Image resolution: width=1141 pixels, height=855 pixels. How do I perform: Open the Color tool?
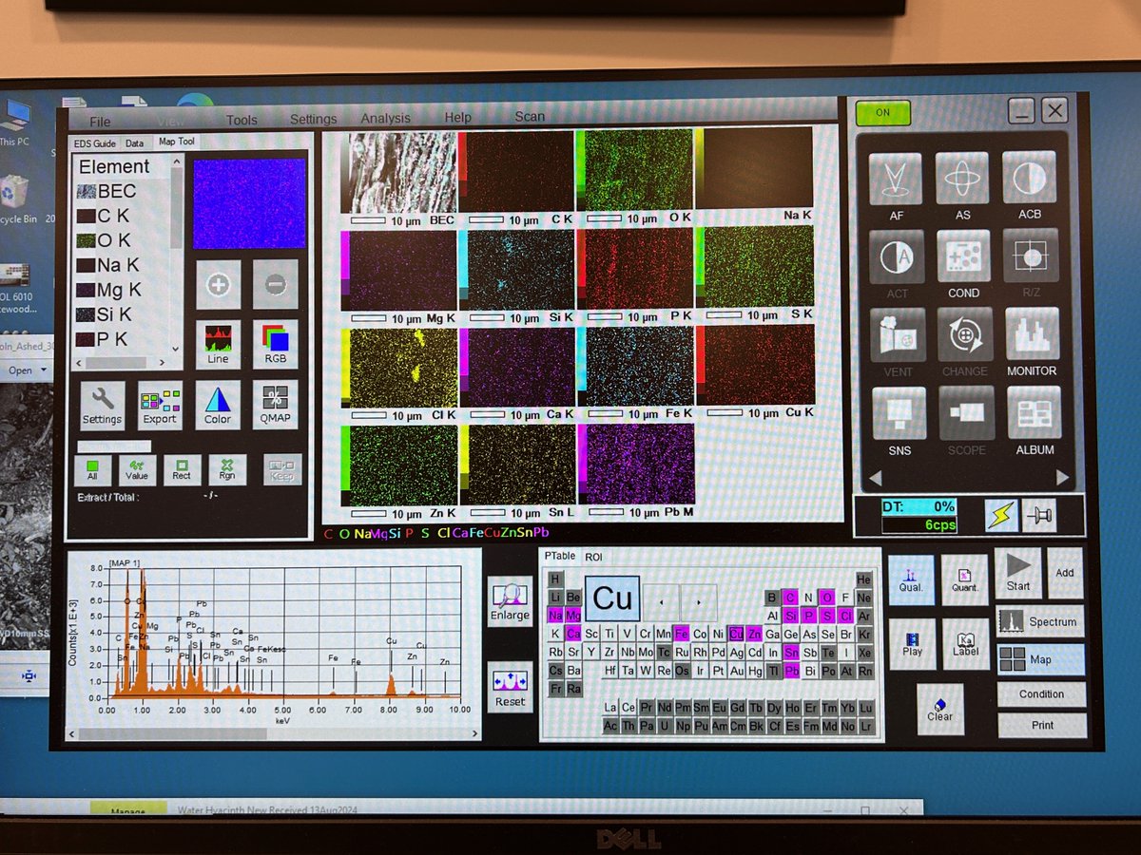[218, 406]
